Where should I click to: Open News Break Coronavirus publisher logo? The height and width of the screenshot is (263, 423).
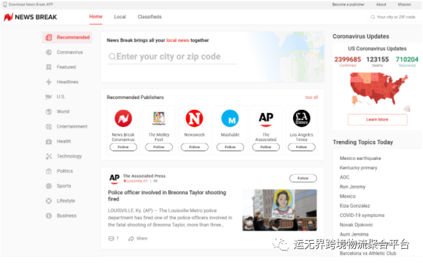[123, 118]
